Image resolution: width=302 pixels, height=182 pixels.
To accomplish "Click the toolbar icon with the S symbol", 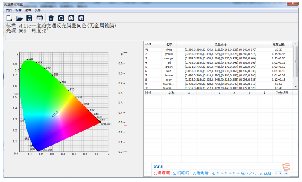I will click(x=81, y=18).
